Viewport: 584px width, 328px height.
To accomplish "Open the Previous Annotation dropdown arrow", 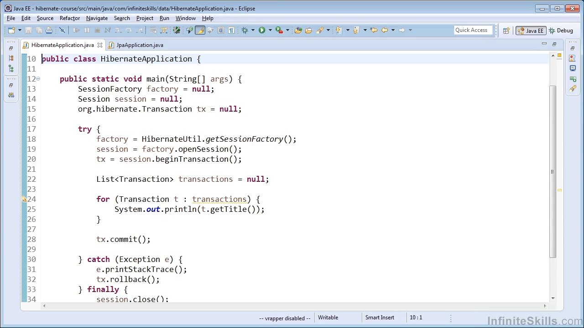I will [365, 30].
